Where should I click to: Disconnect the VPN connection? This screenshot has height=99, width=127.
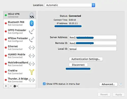coord(78,65)
